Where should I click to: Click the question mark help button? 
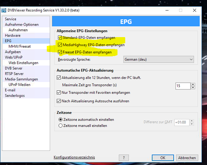(124, 158)
